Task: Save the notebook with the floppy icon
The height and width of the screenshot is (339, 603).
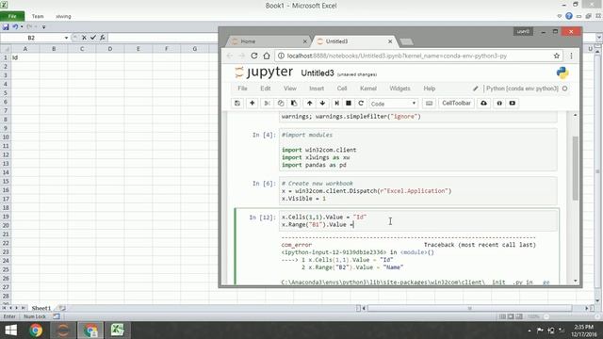Action: click(237, 104)
